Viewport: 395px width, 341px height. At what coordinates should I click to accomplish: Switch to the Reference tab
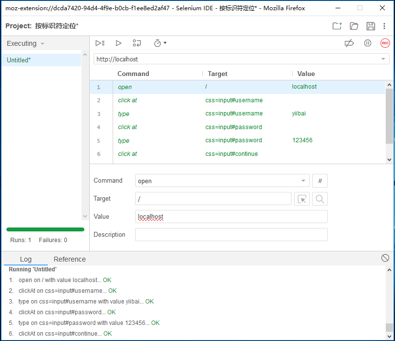[x=70, y=259]
